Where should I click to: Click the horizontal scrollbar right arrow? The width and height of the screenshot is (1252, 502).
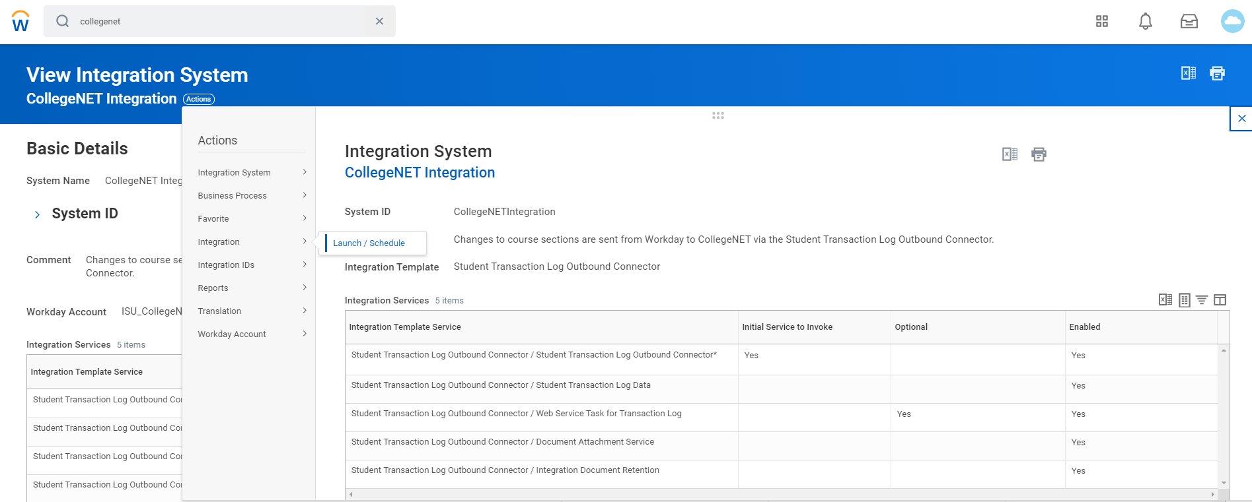tap(1212, 494)
